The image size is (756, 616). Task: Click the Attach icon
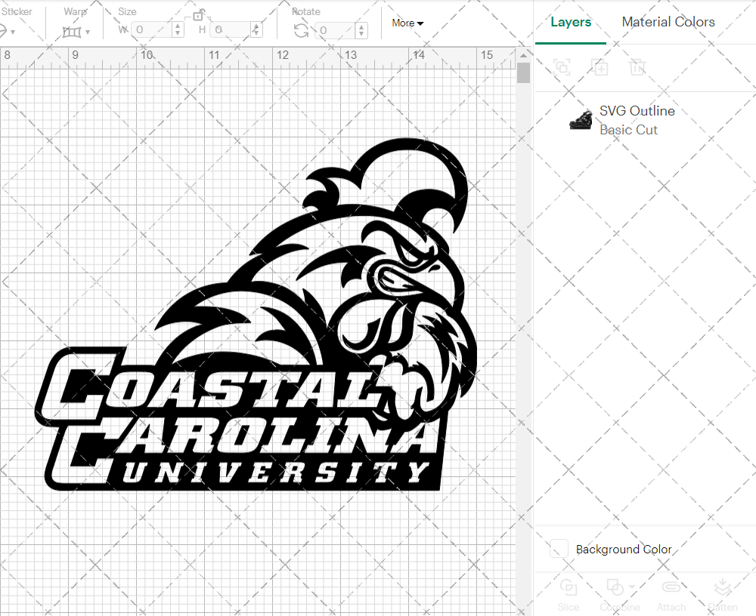[x=671, y=589]
